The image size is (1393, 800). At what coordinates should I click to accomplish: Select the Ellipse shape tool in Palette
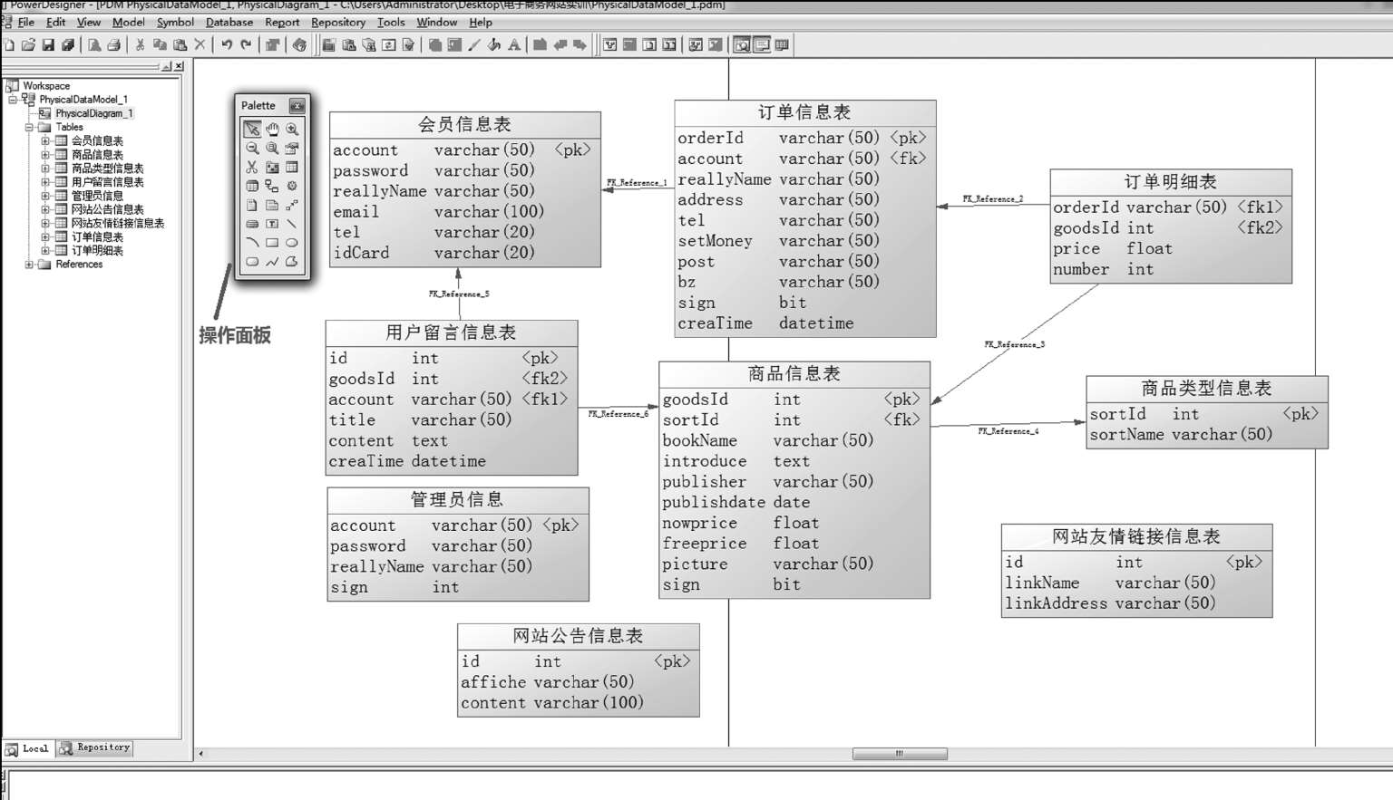tap(292, 243)
